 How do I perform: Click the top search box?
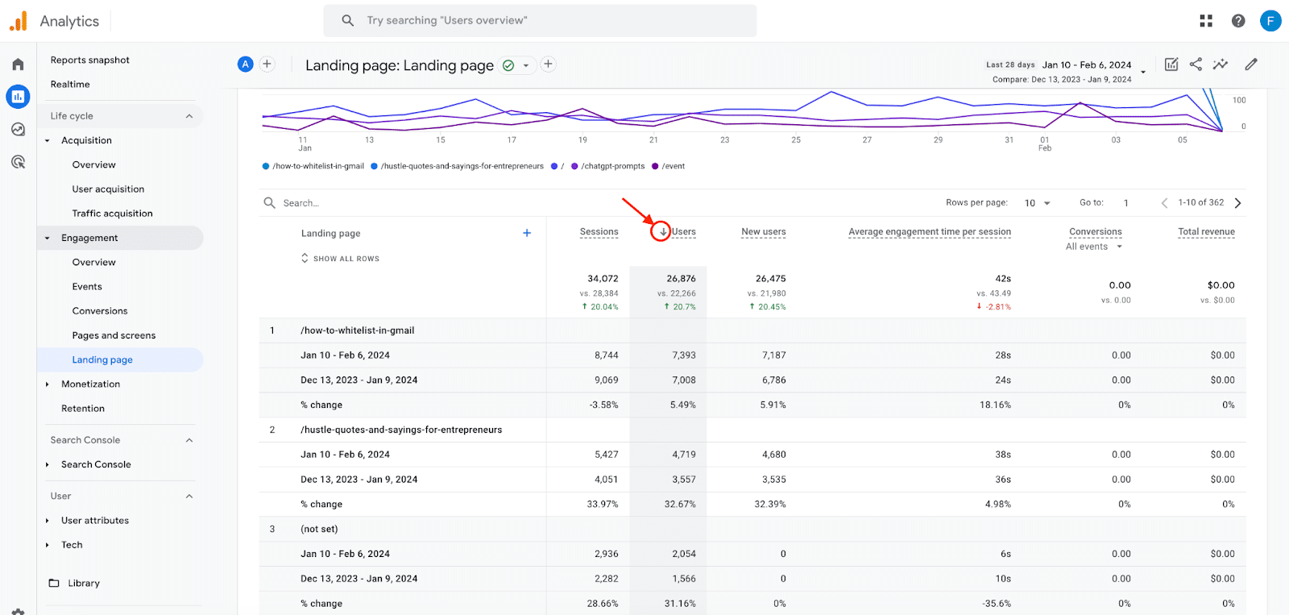pyautogui.click(x=540, y=21)
